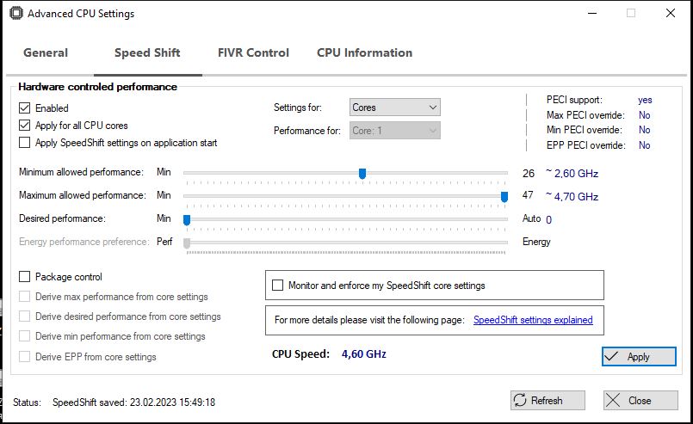Open the Performance for Core dropdown
The image size is (693, 424).
coord(395,131)
